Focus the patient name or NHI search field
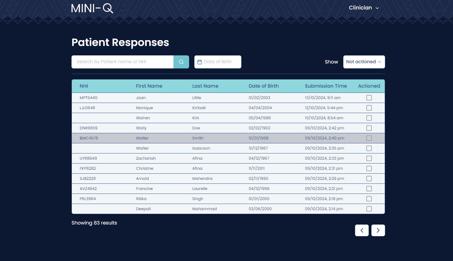This screenshot has height=261, width=453. (x=122, y=62)
